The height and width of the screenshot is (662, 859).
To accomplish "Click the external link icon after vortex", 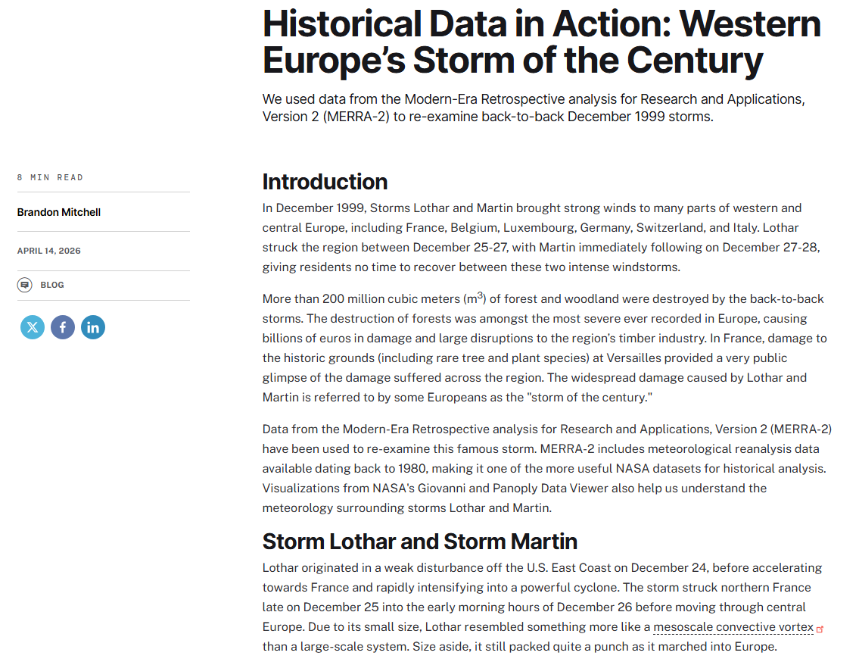I will 820,628.
